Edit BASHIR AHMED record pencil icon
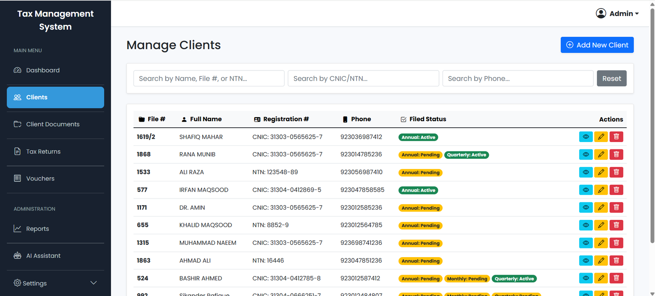The height and width of the screenshot is (296, 655). [x=601, y=278]
